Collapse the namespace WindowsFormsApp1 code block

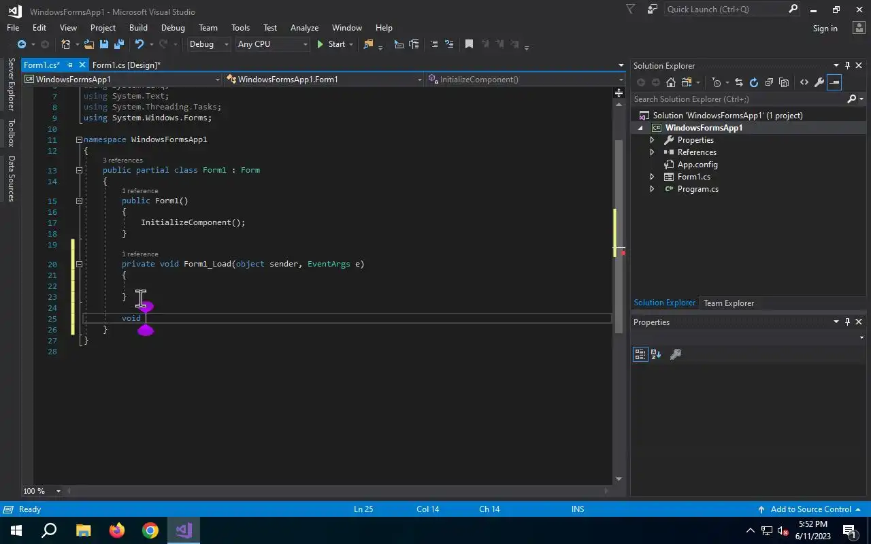point(79,139)
